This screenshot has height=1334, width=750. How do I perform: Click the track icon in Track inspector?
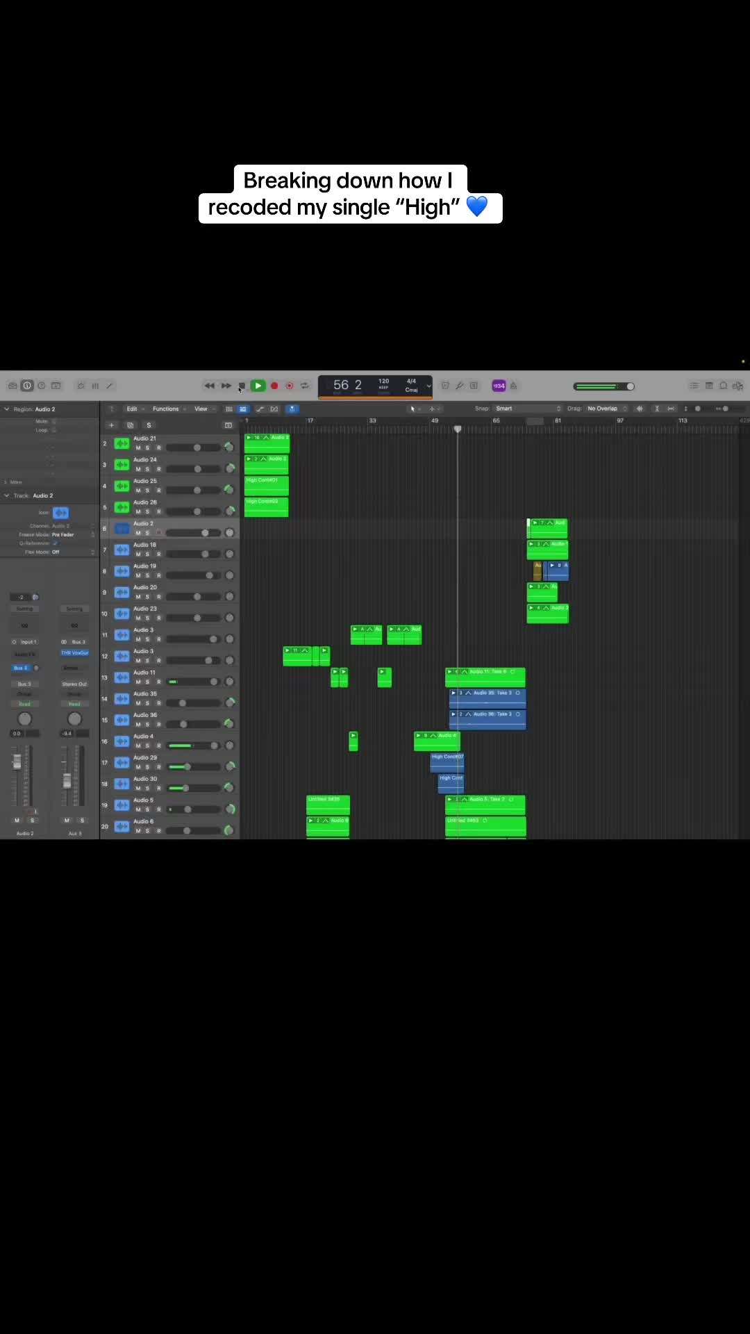(61, 513)
